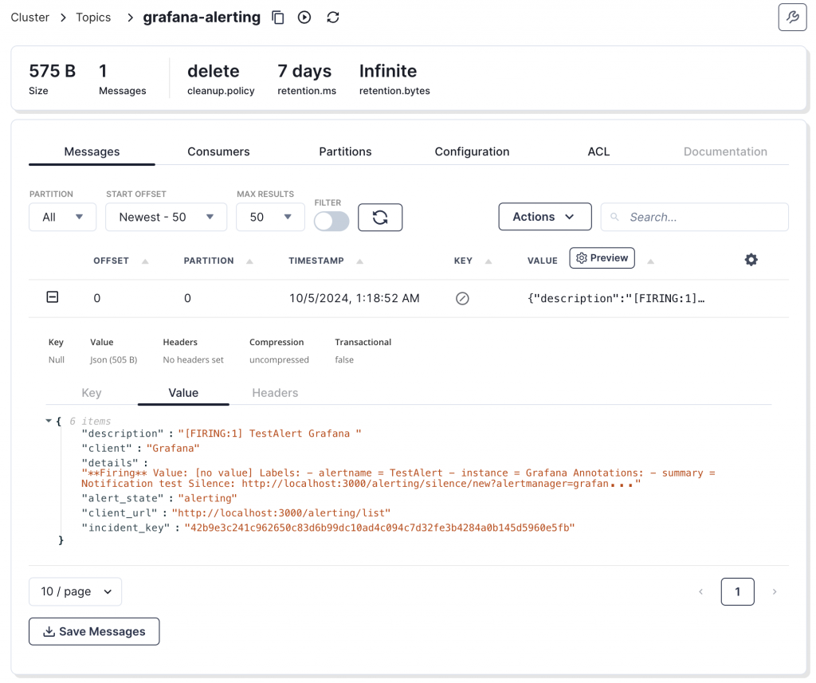
Task: Sort by the Timestamp column arrow
Action: [360, 261]
